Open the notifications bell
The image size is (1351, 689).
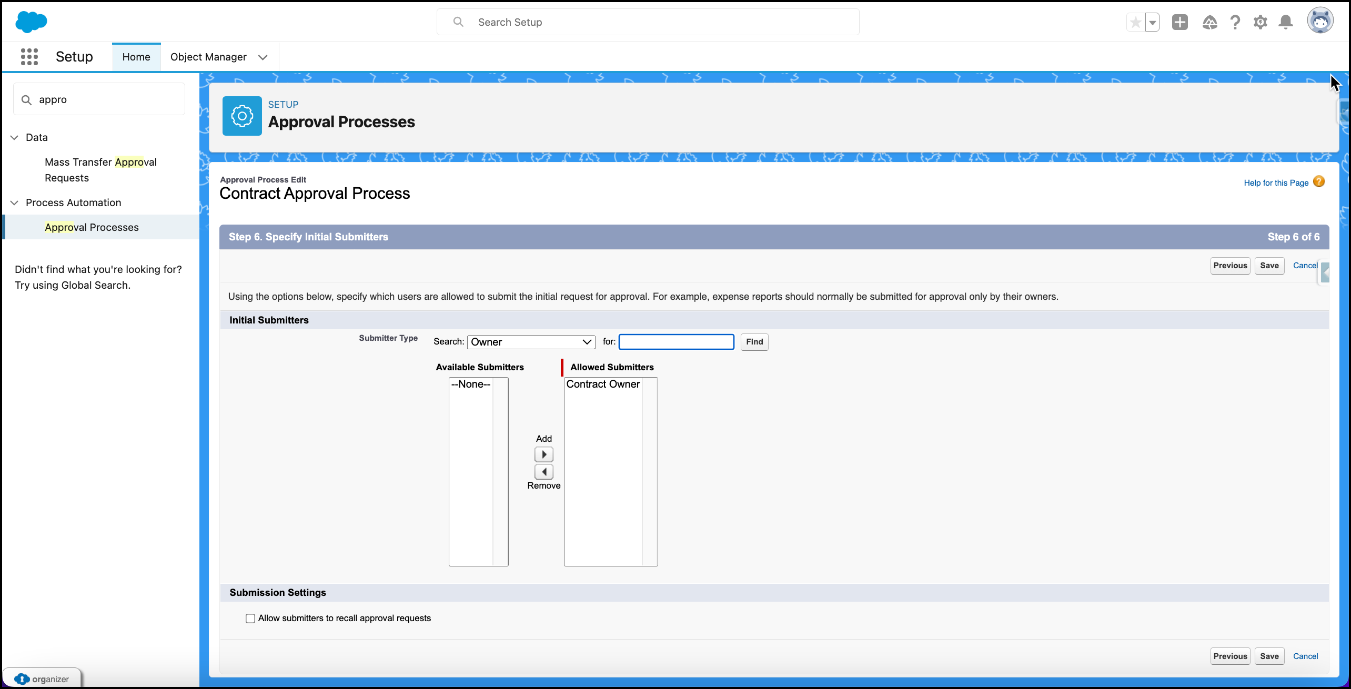pos(1286,22)
